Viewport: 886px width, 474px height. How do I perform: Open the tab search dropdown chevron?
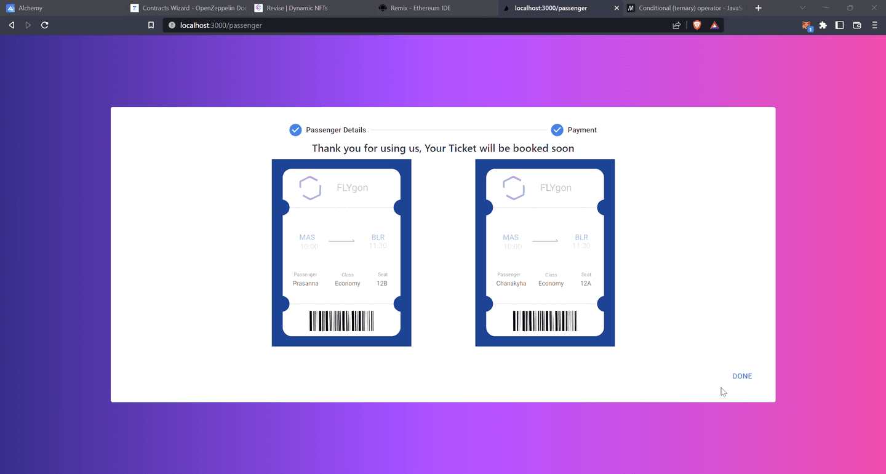tap(802, 8)
